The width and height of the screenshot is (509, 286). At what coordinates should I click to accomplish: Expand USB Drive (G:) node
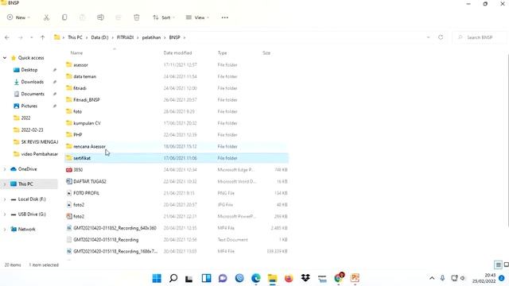pos(5,214)
